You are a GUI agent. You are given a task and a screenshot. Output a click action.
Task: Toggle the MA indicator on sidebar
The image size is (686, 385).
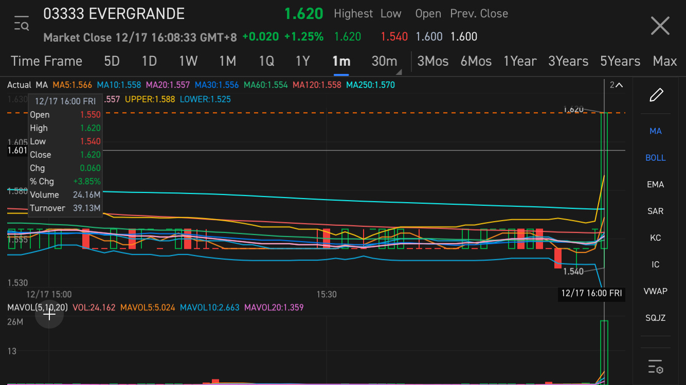(x=656, y=131)
